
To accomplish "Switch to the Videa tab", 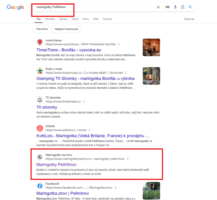I will pyautogui.click(x=75, y=19).
